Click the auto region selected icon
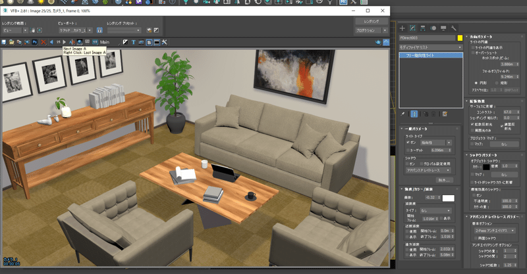Image resolution: width=527 pixels, height=274 pixels. click(40, 30)
